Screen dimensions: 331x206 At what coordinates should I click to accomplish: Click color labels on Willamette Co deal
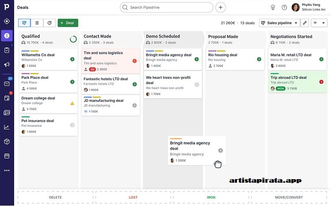coord(30,51)
